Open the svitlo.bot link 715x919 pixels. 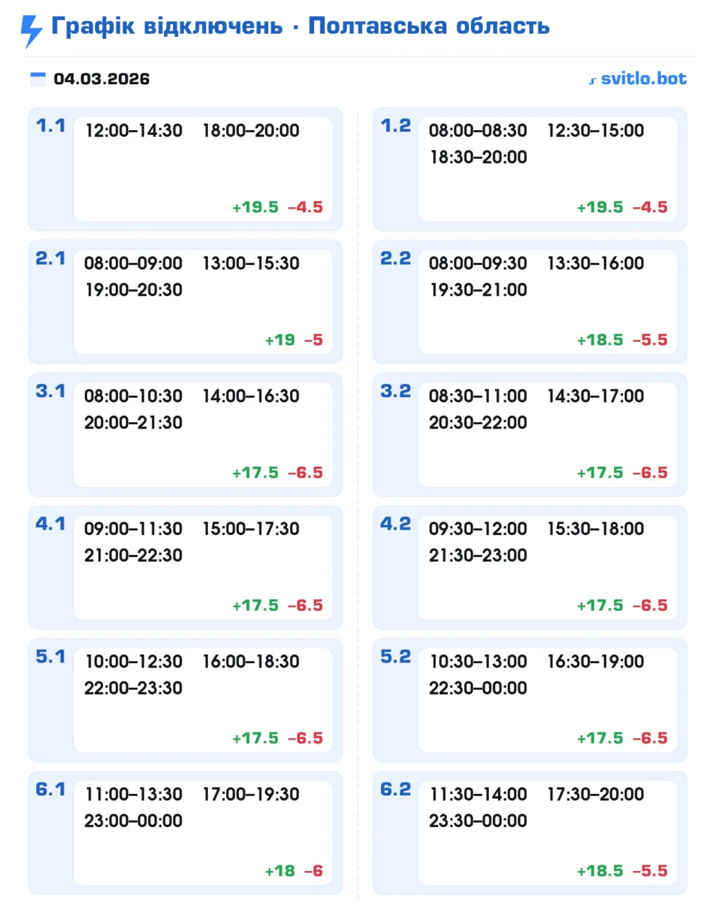(x=643, y=78)
